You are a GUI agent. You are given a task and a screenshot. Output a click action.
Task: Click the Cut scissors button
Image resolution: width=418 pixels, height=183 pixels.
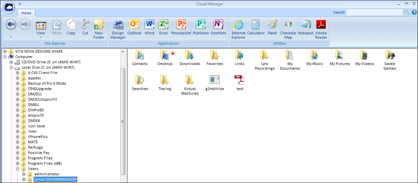tap(85, 27)
